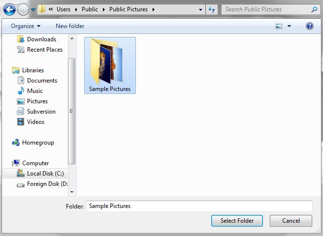Click the Homegroup icon
This screenshot has height=236, width=323.
point(16,143)
